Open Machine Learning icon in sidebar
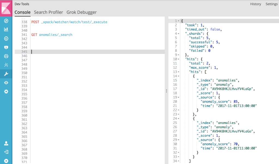279x164 pixels. pyautogui.click(x=6, y=56)
